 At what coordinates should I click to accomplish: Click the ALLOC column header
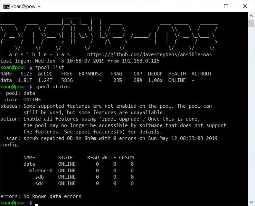click(45, 74)
